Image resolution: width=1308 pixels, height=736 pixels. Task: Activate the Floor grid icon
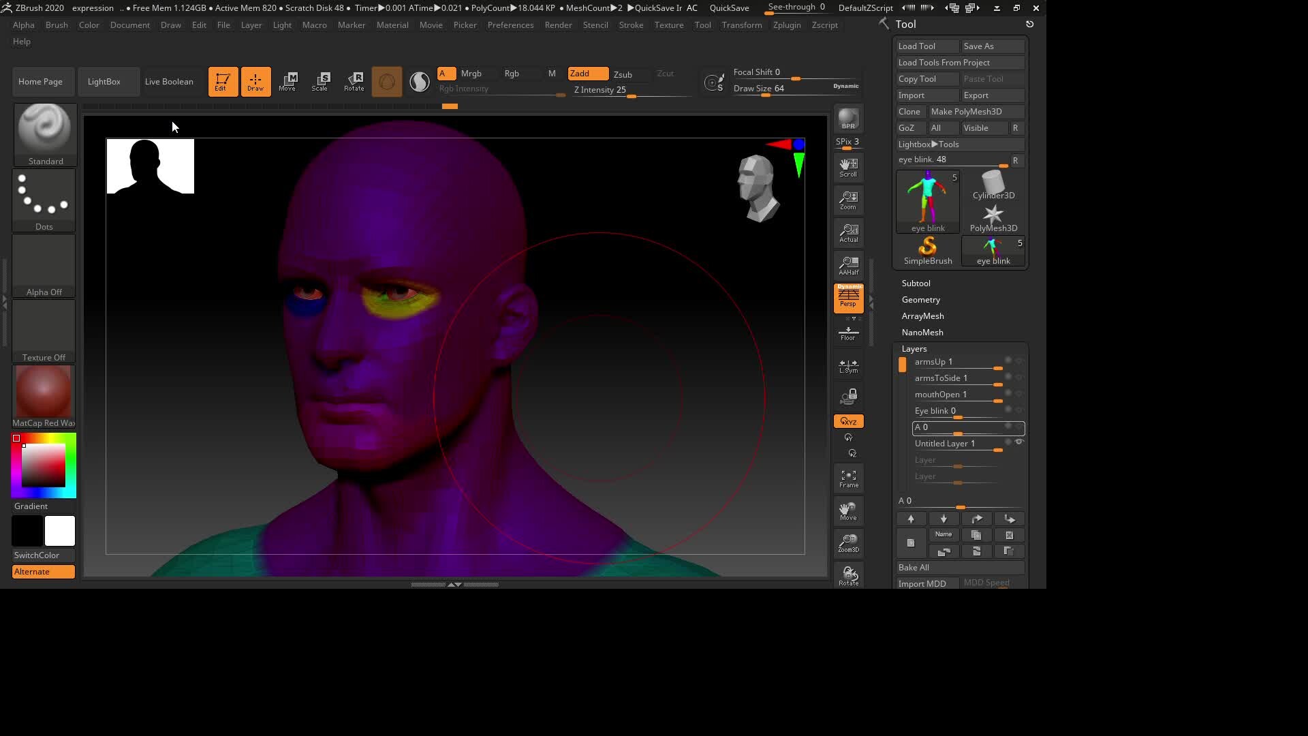pyautogui.click(x=848, y=333)
